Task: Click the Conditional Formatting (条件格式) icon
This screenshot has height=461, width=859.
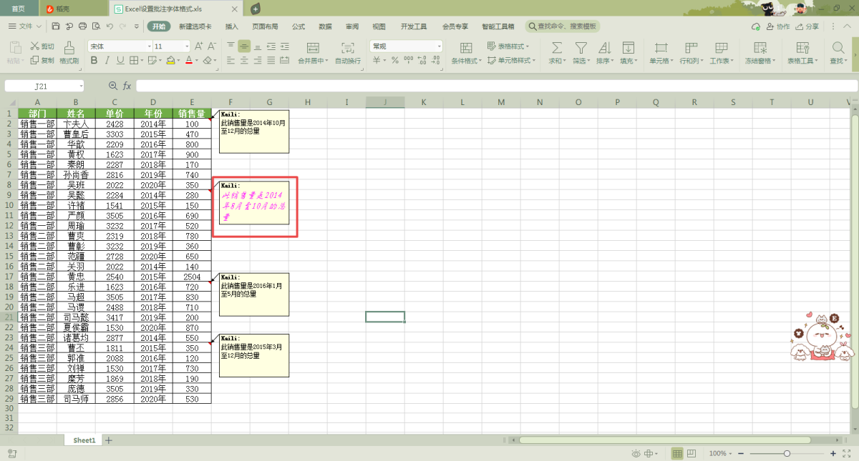Action: tap(466, 47)
